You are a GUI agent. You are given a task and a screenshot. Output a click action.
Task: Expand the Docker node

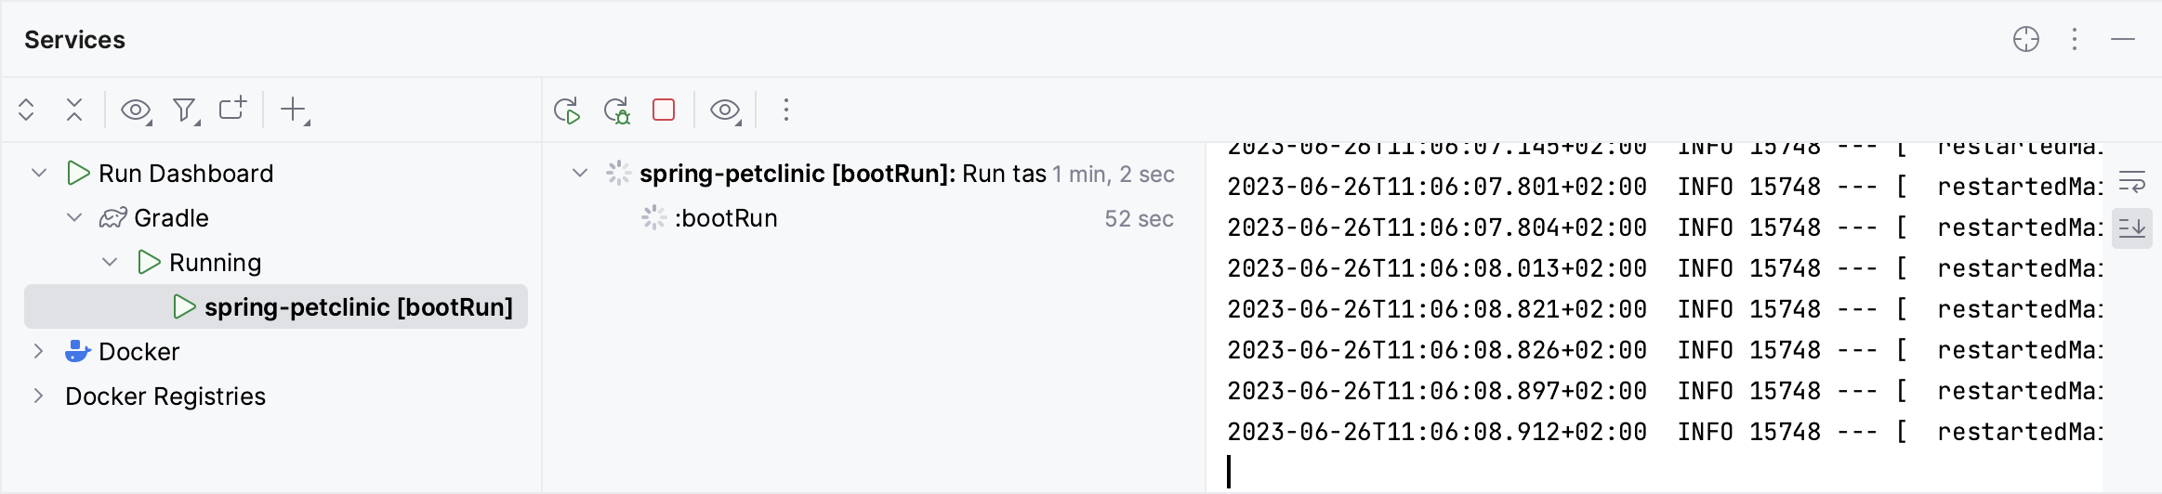(x=39, y=351)
